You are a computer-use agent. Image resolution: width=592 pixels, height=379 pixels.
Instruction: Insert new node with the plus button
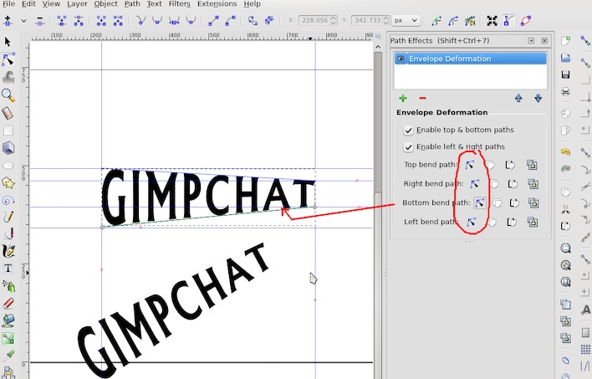[8, 21]
